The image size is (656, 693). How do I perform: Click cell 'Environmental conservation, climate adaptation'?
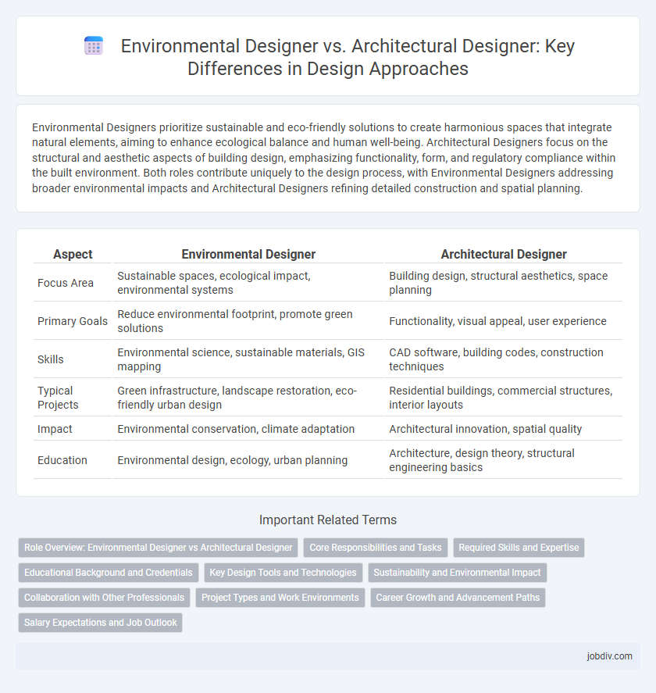click(x=248, y=429)
